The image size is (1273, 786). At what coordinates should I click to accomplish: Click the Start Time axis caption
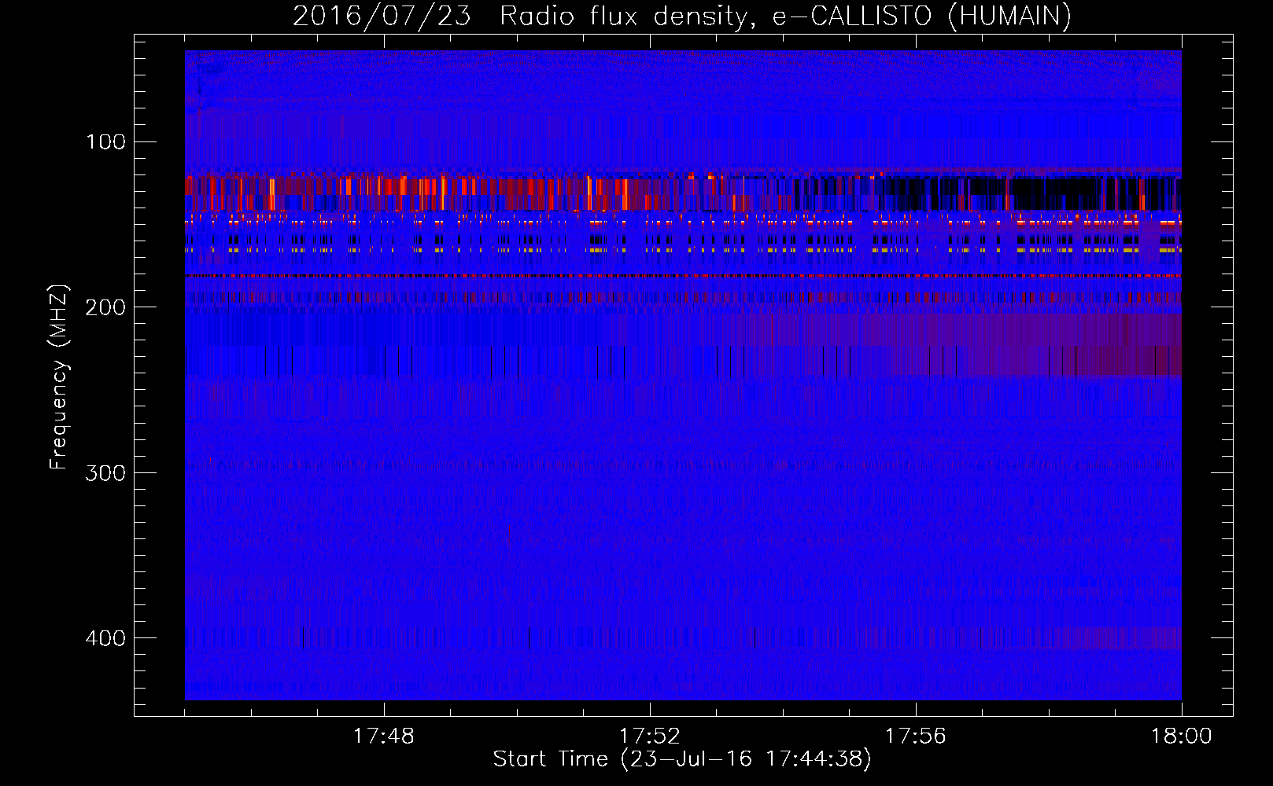coord(682,759)
